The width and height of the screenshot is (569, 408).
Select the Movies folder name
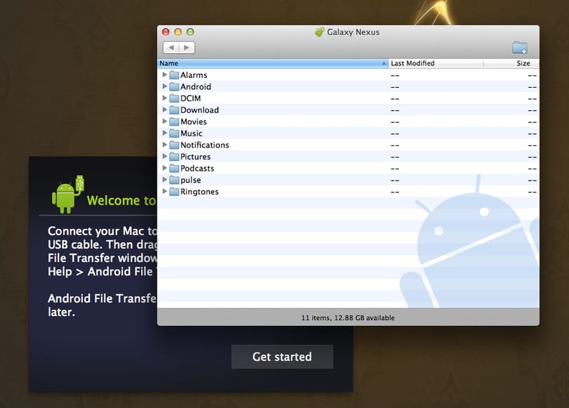pos(194,121)
